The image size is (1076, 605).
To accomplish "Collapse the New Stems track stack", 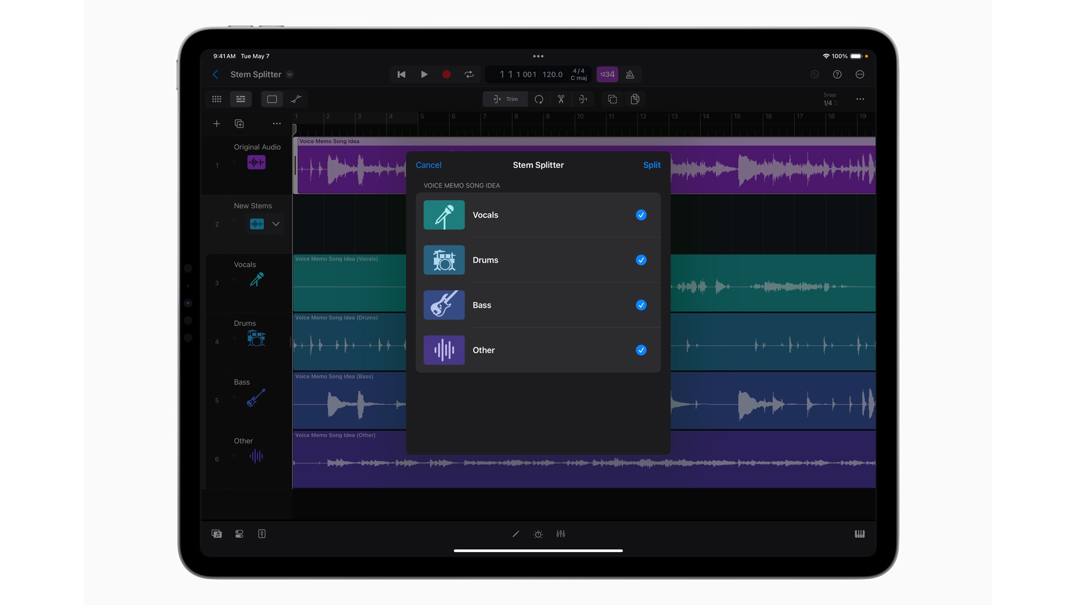I will (x=276, y=224).
